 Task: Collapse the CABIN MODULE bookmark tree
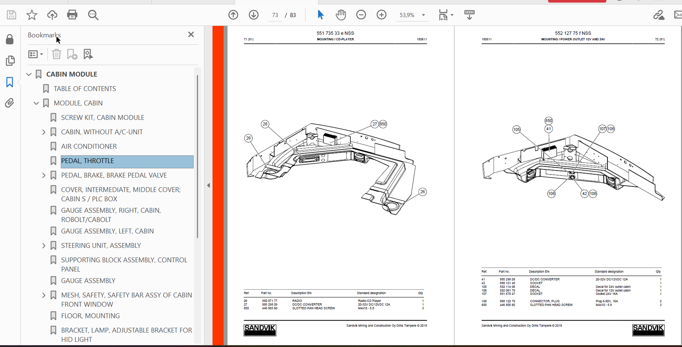[x=29, y=74]
